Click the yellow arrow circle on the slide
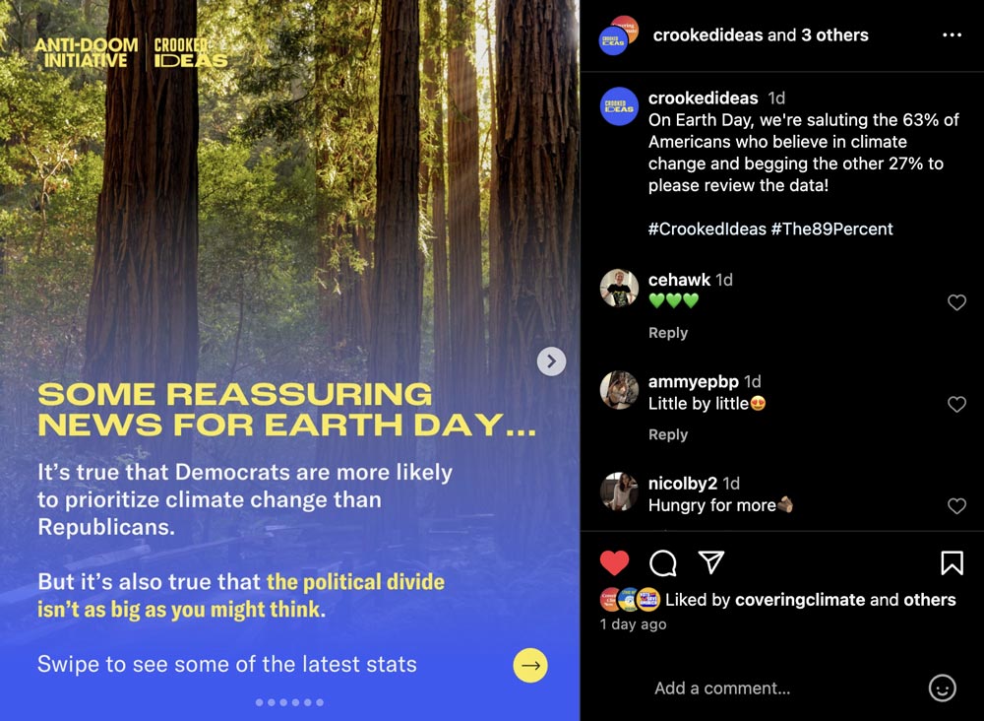The image size is (984, 721). [x=530, y=666]
